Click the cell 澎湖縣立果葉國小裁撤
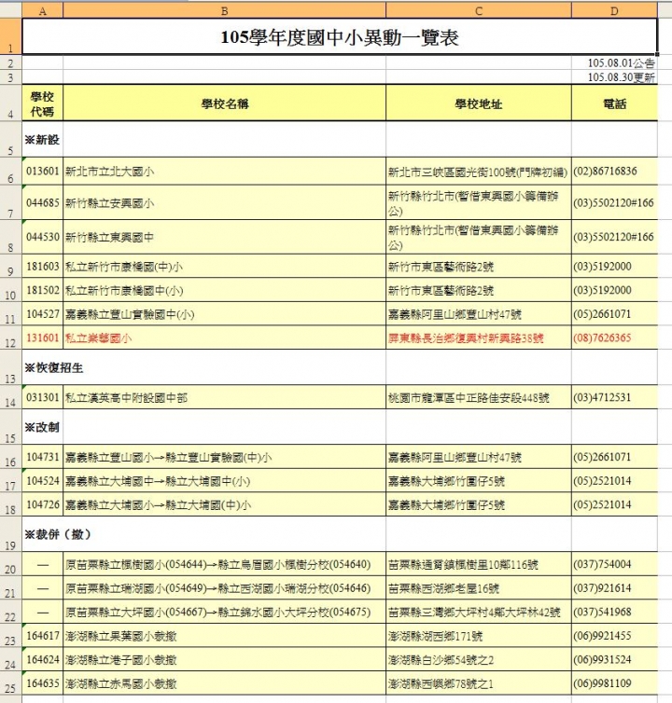 [x=224, y=635]
